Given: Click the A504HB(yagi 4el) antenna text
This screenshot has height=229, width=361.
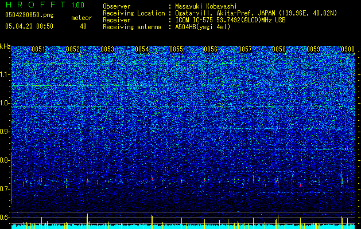Looking at the screenshot, I should pyautogui.click(x=203, y=27).
